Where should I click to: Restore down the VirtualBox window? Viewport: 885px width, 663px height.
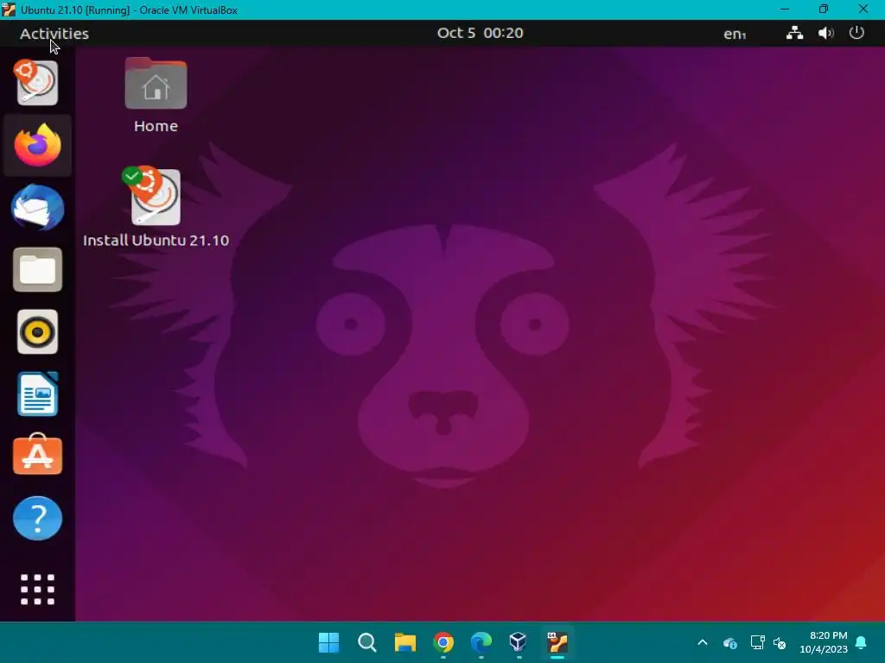click(824, 9)
